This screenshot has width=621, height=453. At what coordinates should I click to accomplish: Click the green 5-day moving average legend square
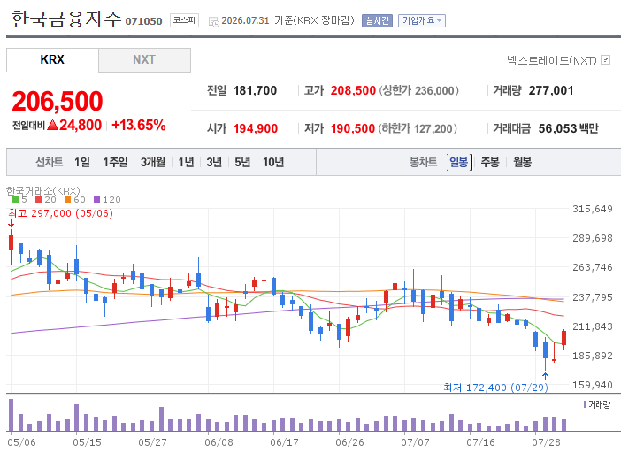(15, 200)
